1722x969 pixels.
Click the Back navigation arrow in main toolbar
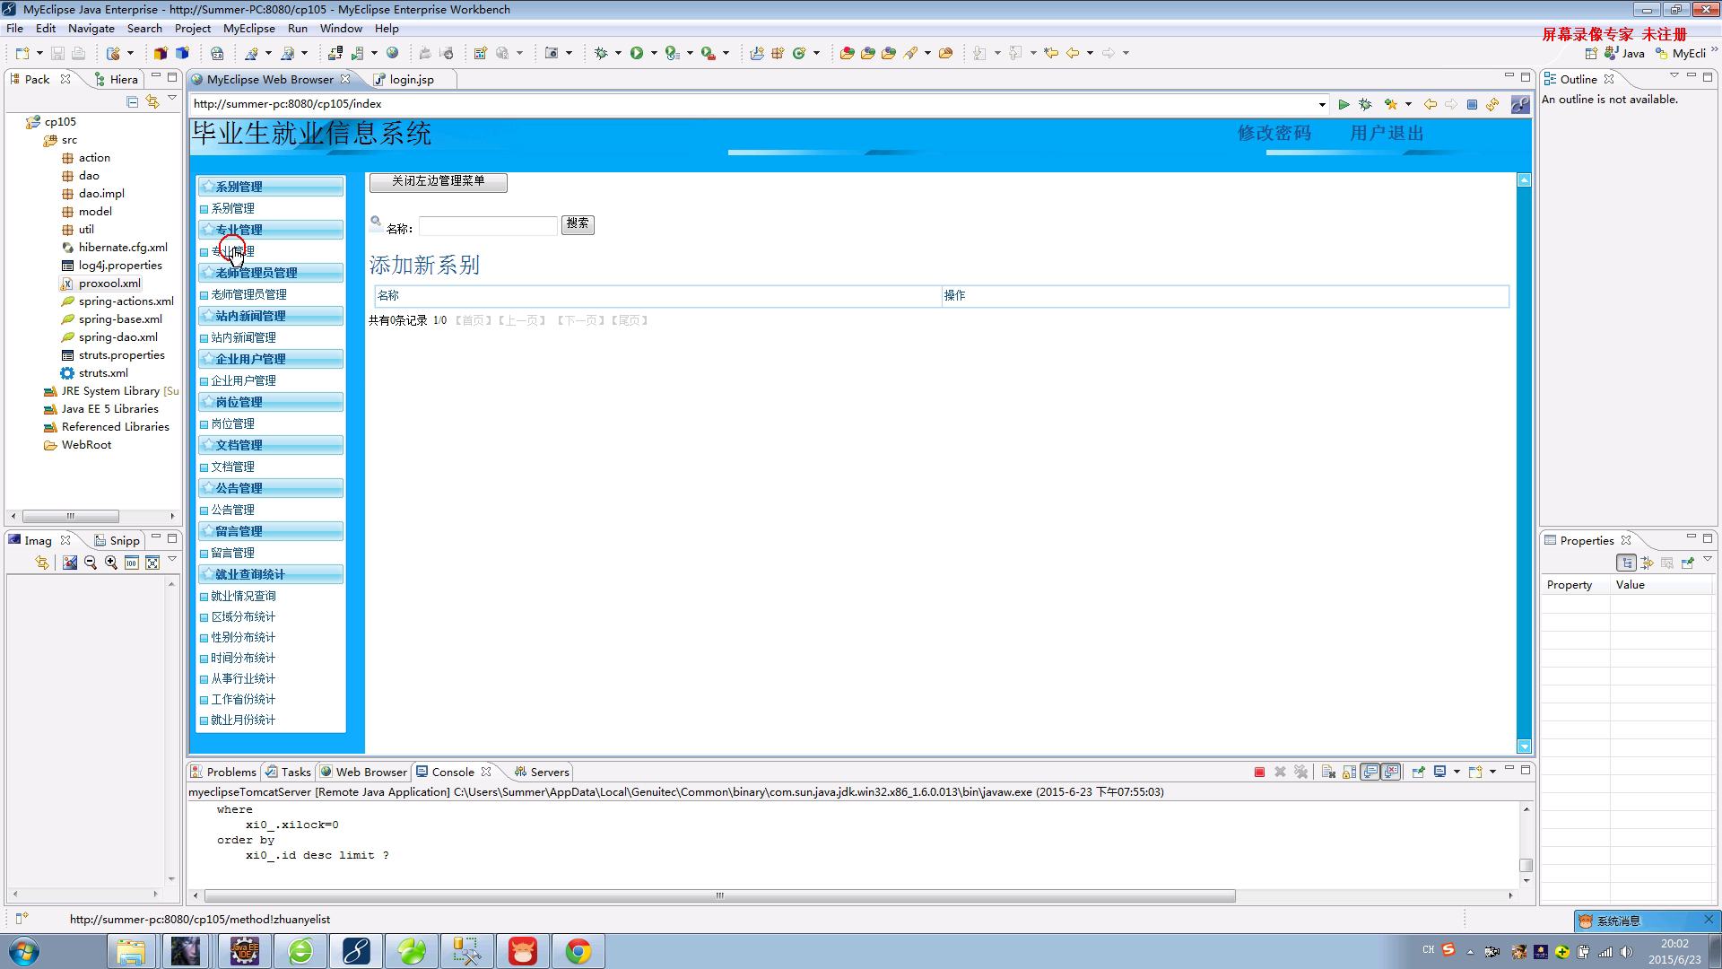tap(1073, 53)
